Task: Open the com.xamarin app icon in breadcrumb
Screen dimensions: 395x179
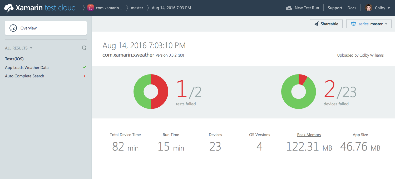Action: click(90, 8)
